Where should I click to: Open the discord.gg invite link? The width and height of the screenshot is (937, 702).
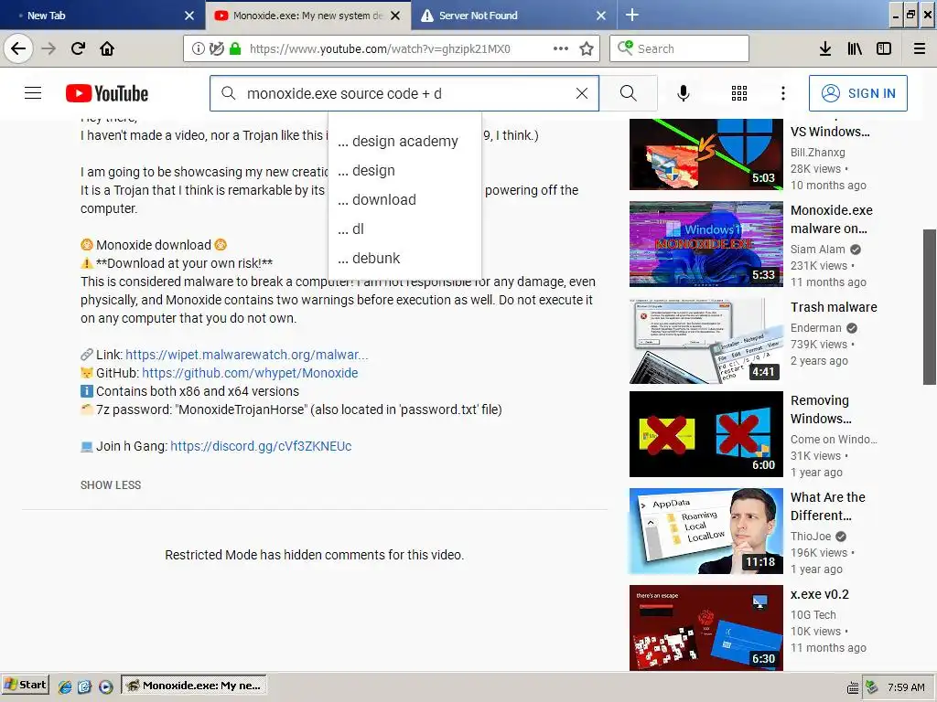click(x=261, y=446)
